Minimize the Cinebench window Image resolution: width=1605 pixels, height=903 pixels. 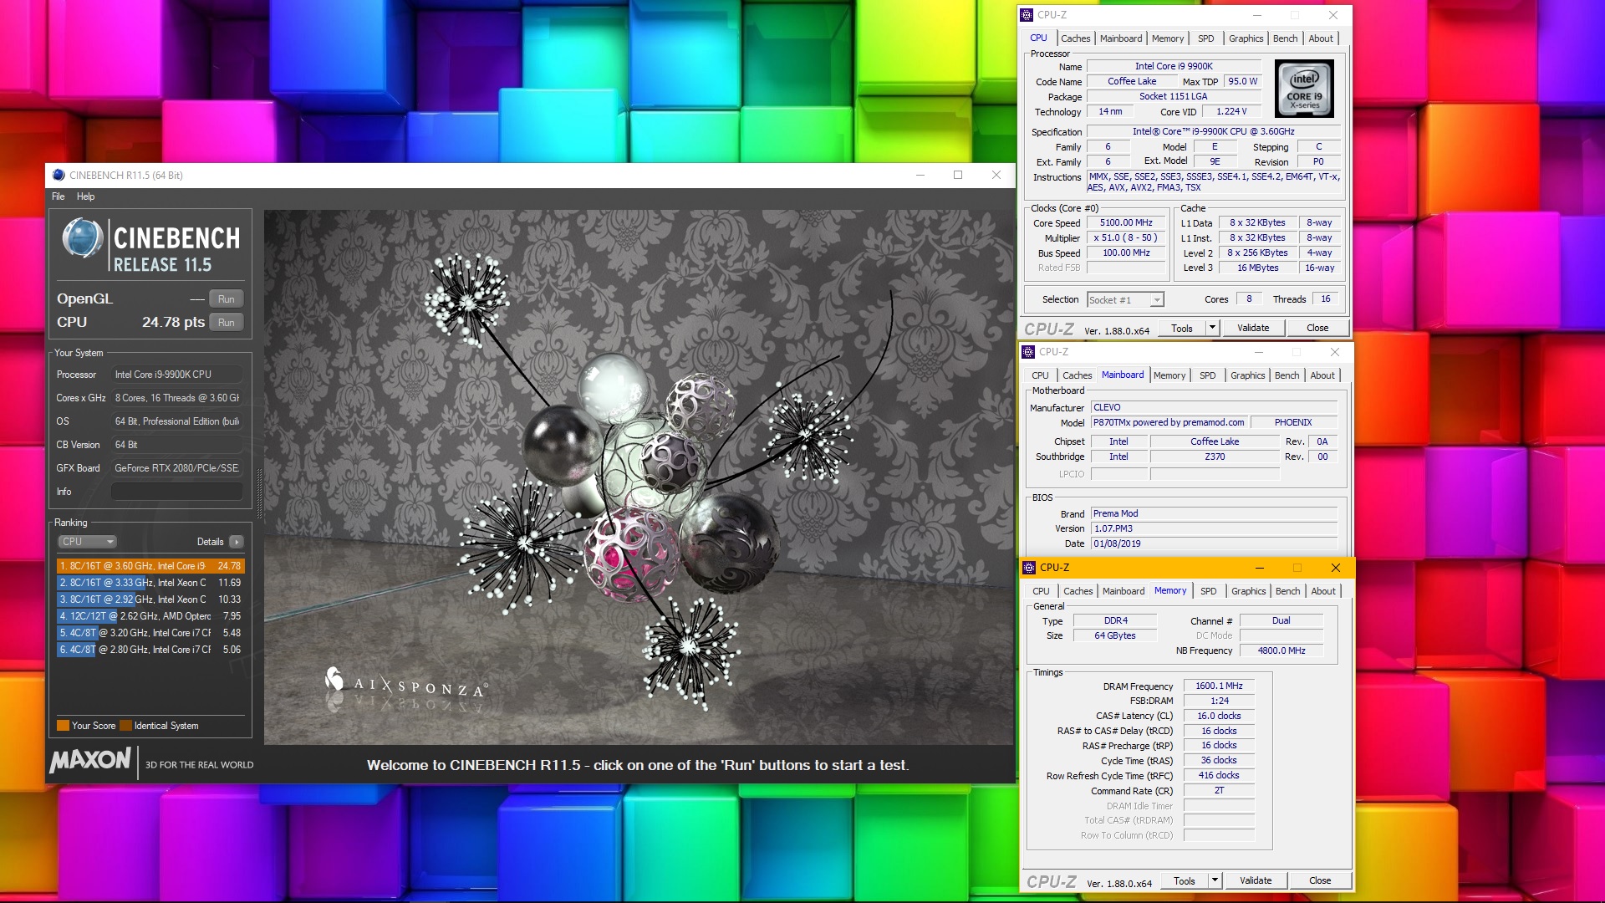click(920, 175)
